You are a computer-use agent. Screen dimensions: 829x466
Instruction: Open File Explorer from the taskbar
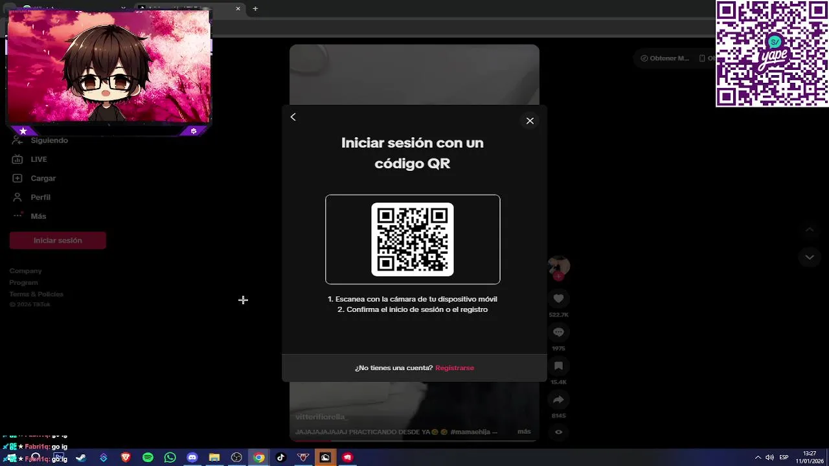[x=214, y=458]
